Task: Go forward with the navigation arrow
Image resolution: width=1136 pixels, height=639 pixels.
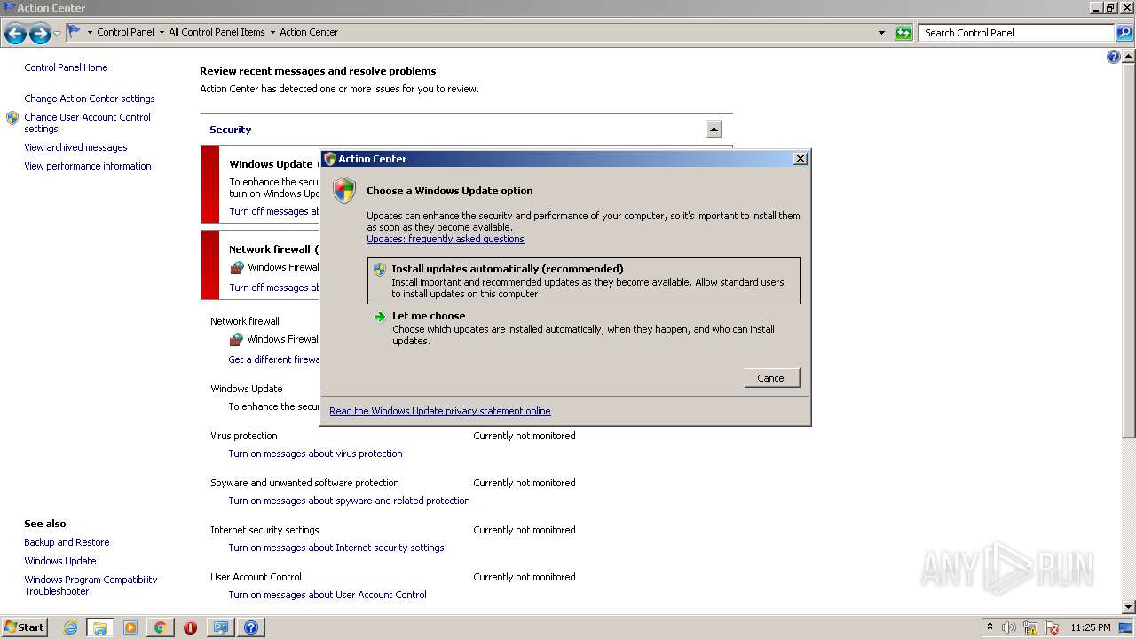Action: [40, 34]
